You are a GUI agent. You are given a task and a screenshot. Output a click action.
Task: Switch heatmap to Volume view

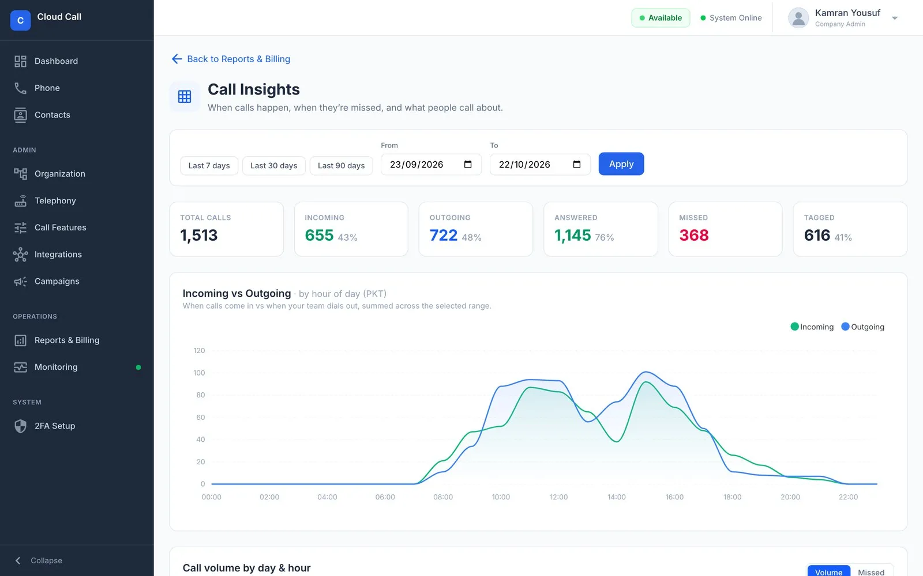coord(828,571)
